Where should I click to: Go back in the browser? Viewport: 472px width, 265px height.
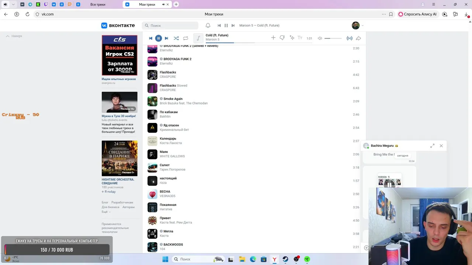[x=6, y=14]
